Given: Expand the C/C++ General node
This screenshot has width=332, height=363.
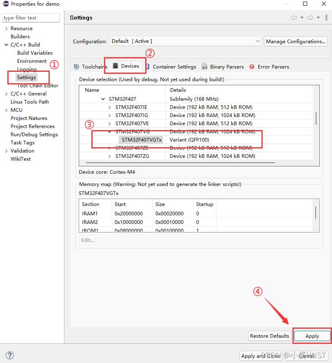Looking at the screenshot, I should tap(6, 94).
